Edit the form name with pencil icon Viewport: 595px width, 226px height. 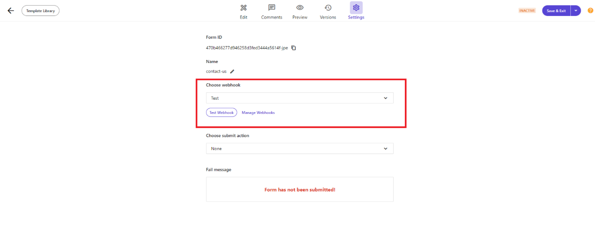232,72
